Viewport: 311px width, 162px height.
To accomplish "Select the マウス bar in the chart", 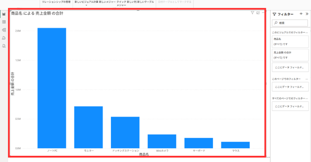I will tap(235, 145).
